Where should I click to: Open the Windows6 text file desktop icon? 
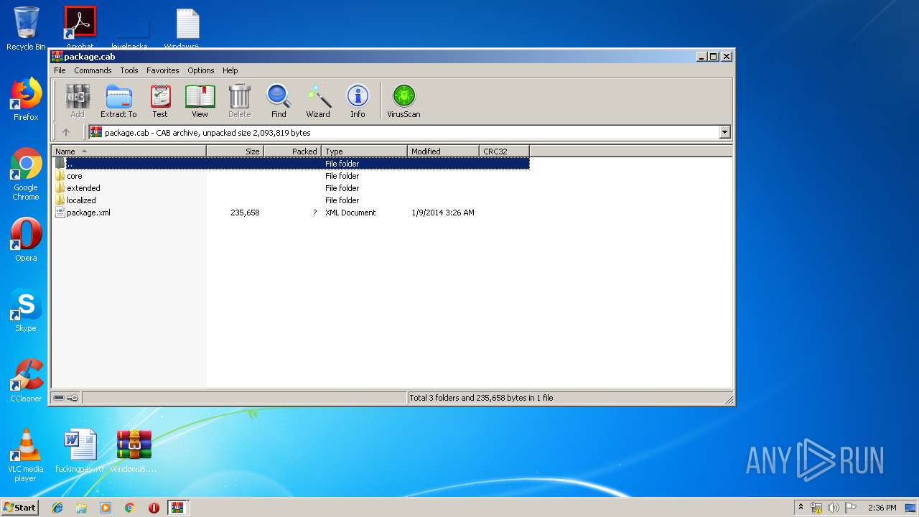click(187, 27)
